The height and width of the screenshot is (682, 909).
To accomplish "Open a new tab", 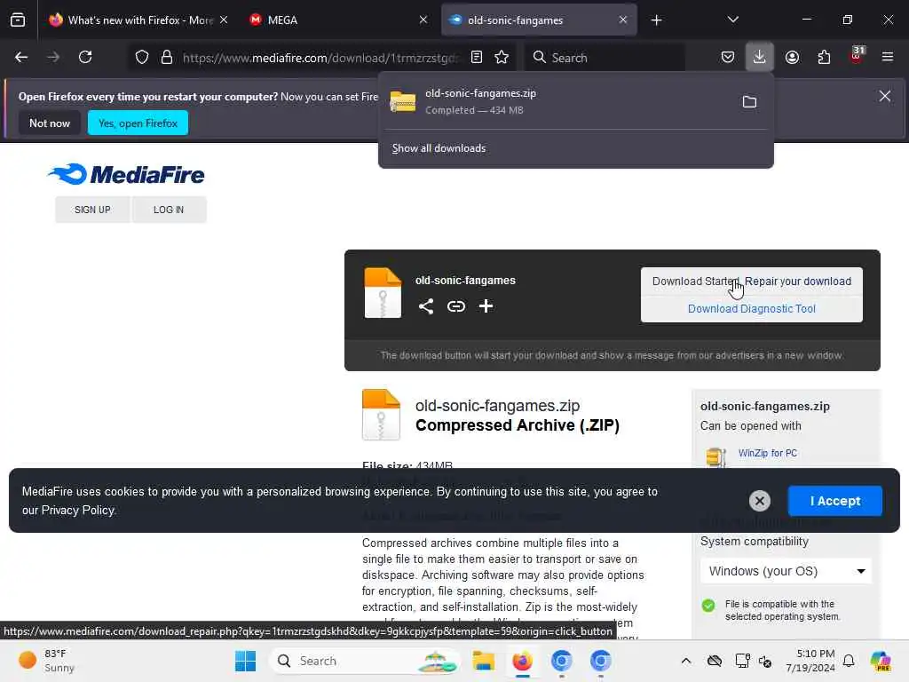I will tap(656, 20).
